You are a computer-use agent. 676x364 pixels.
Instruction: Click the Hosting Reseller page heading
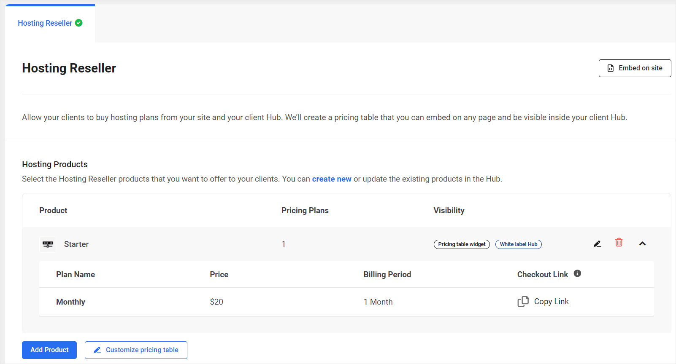tap(69, 68)
